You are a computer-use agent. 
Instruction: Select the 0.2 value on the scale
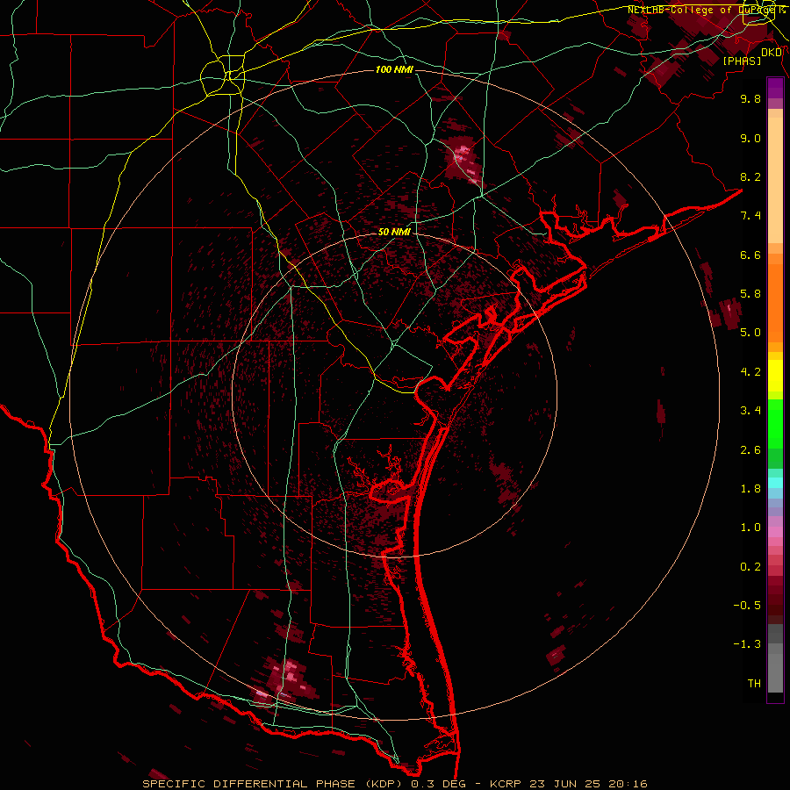750,567
